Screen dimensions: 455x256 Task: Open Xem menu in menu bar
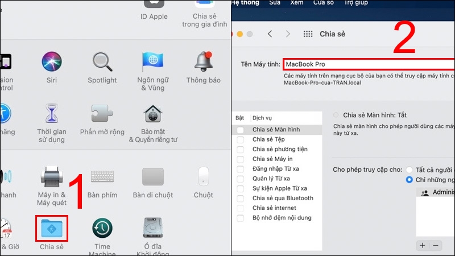[x=296, y=3]
